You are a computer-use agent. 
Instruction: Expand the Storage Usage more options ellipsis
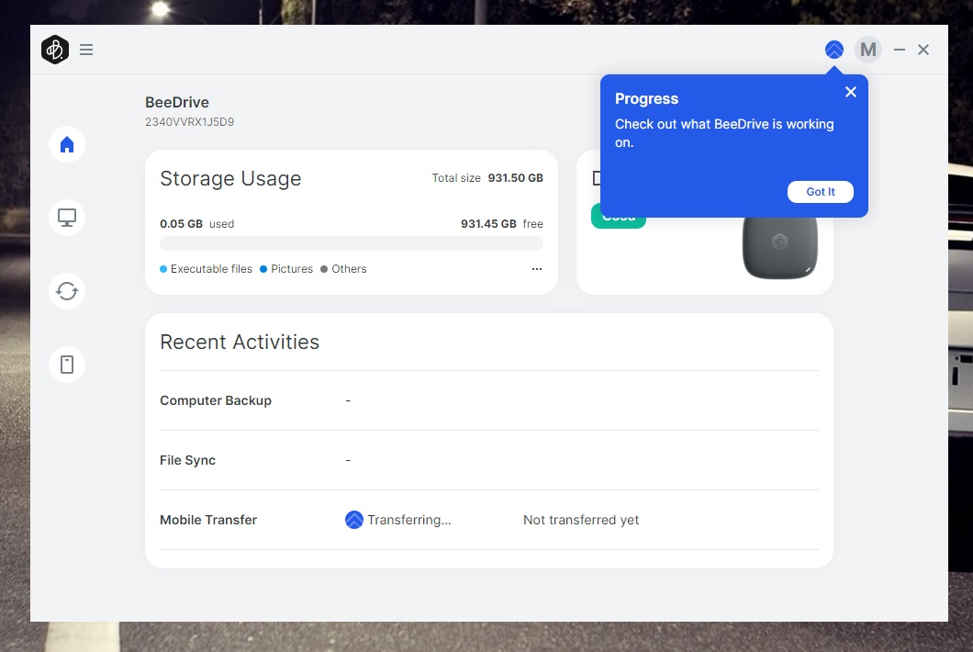[537, 269]
